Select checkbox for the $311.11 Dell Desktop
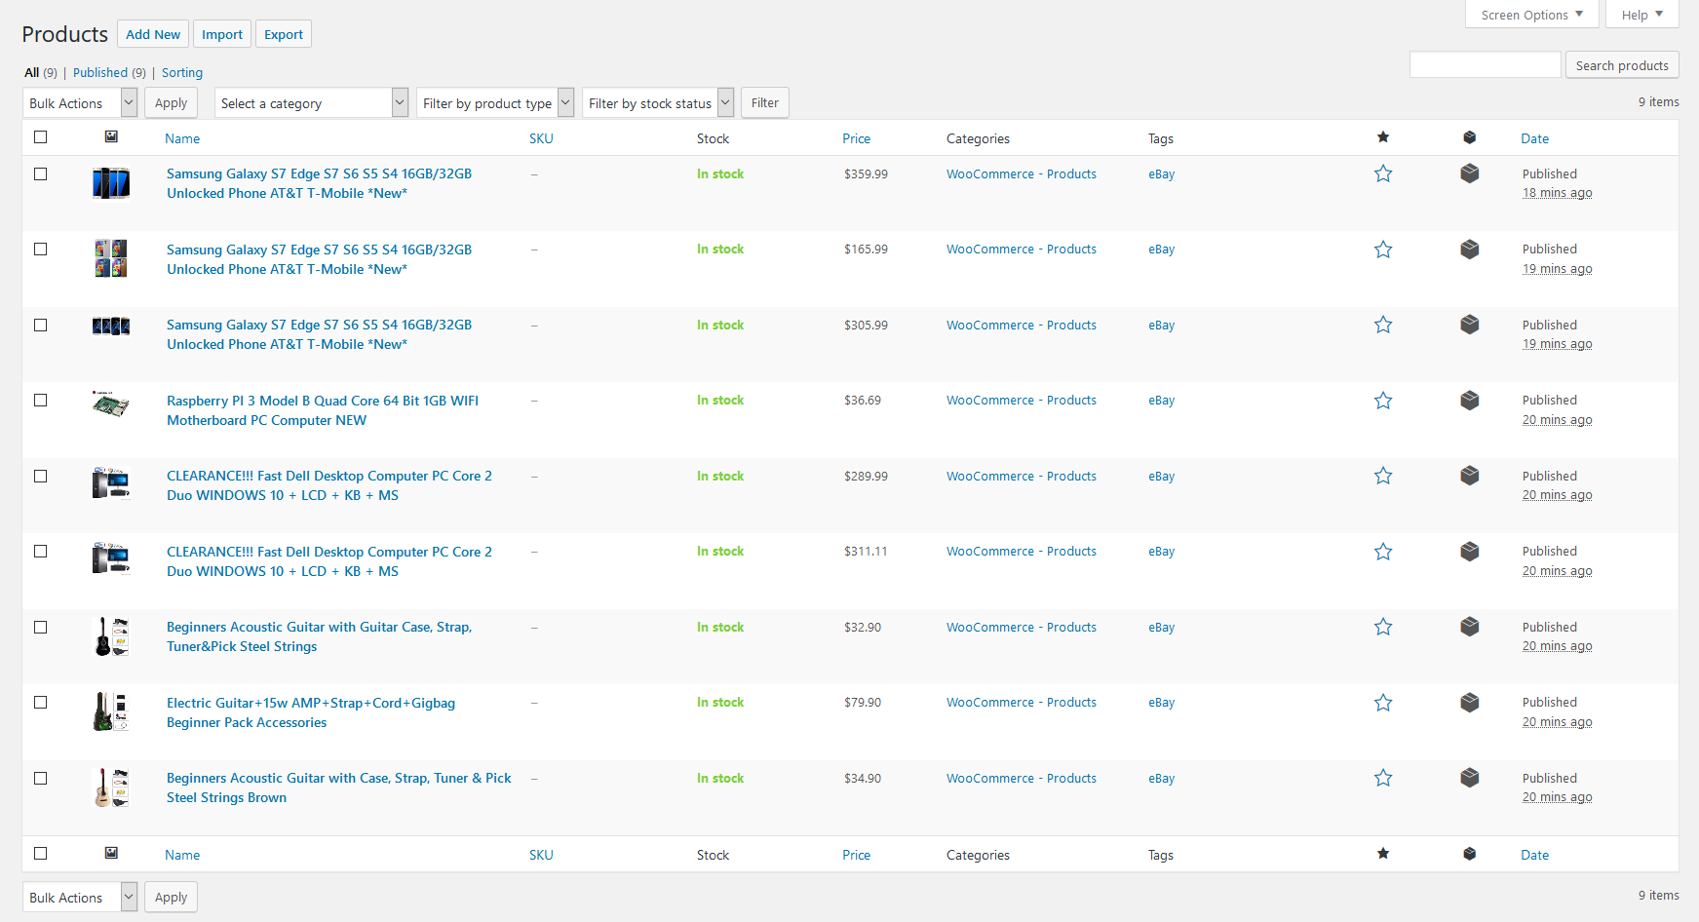Image resolution: width=1699 pixels, height=922 pixels. click(x=40, y=552)
